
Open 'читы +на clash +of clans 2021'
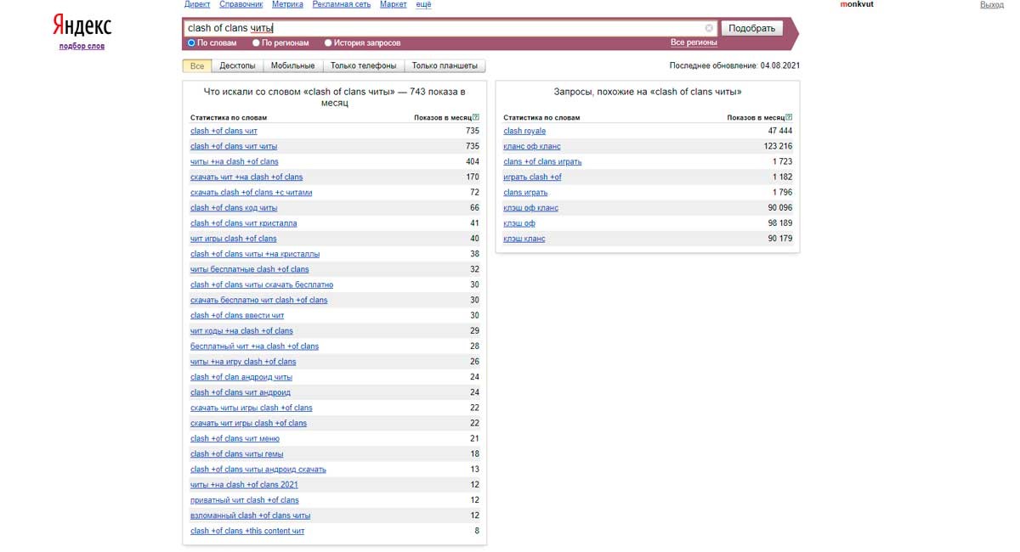(245, 484)
